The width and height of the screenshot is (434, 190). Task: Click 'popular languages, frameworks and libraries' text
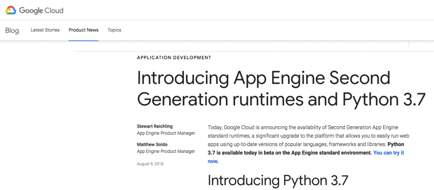[x=336, y=144]
